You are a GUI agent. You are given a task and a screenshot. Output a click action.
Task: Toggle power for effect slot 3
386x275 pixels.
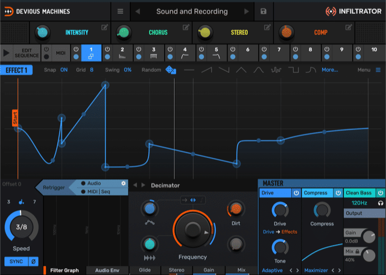pos(139,49)
